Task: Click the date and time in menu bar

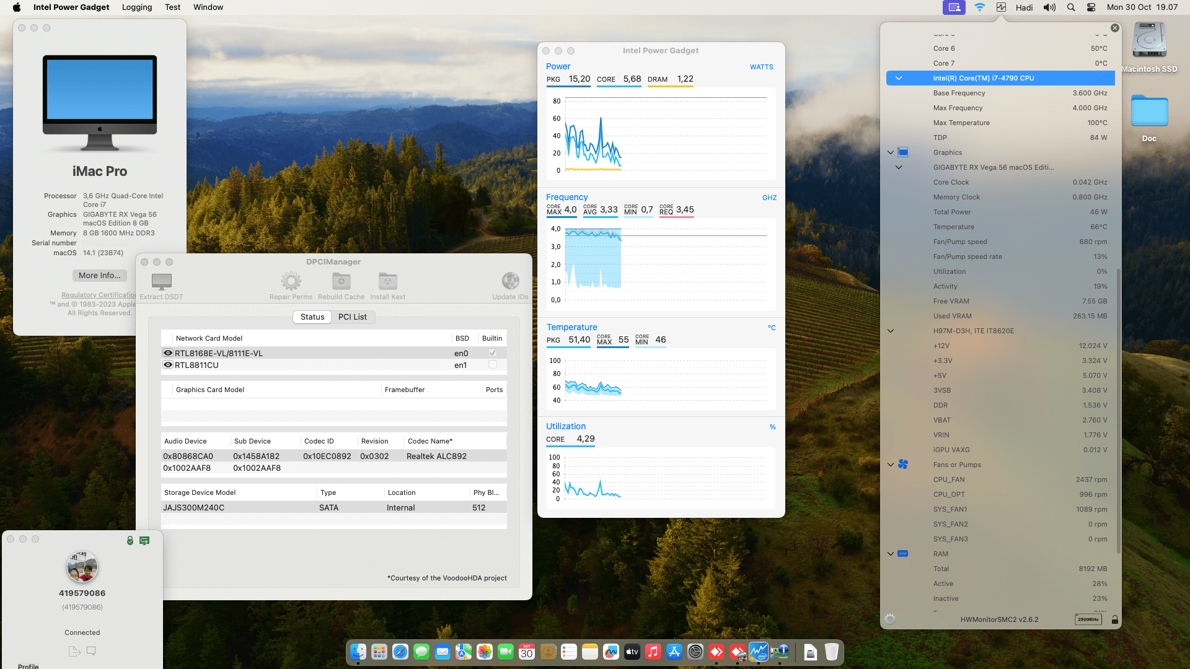Action: coord(1142,7)
